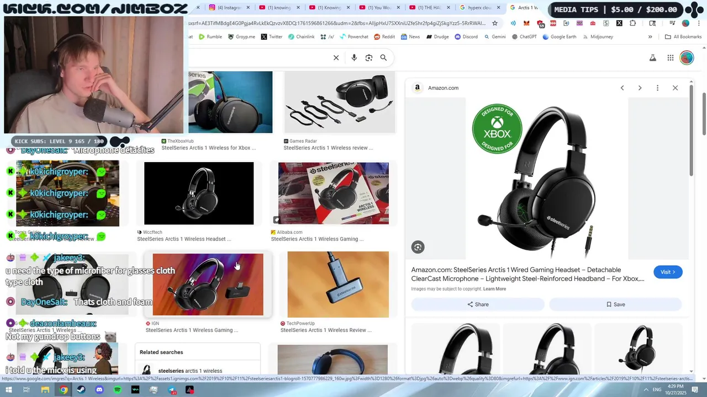Image resolution: width=707 pixels, height=397 pixels.
Task: Click the address bar URL field
Action: pos(337,23)
